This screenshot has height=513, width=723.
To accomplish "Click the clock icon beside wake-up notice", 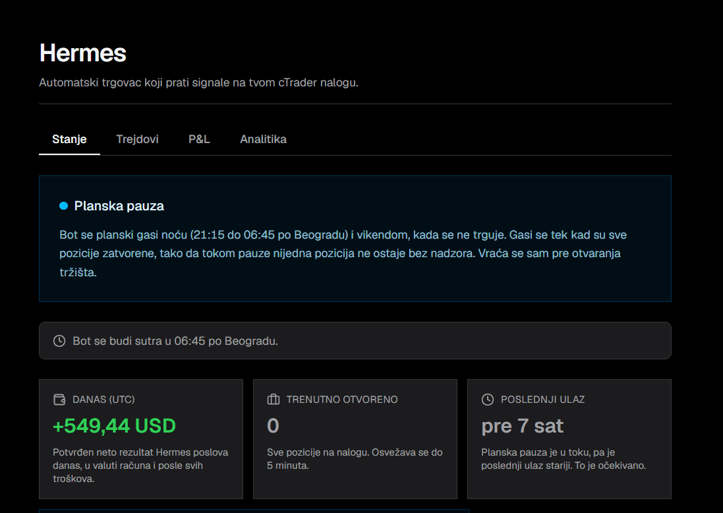I will 59,341.
